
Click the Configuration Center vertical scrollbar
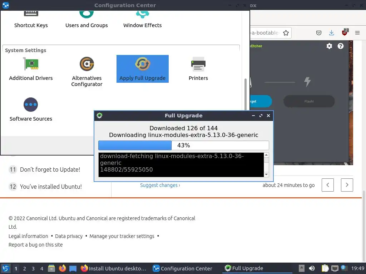(245, 94)
